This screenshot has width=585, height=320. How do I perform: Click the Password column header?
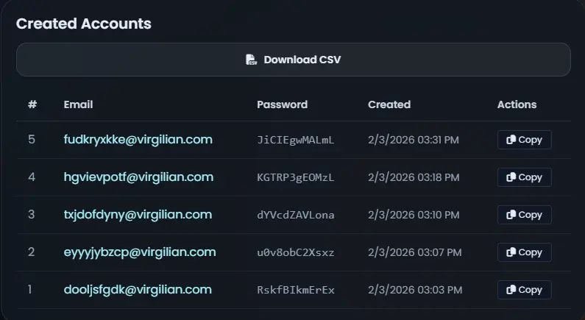pos(282,104)
